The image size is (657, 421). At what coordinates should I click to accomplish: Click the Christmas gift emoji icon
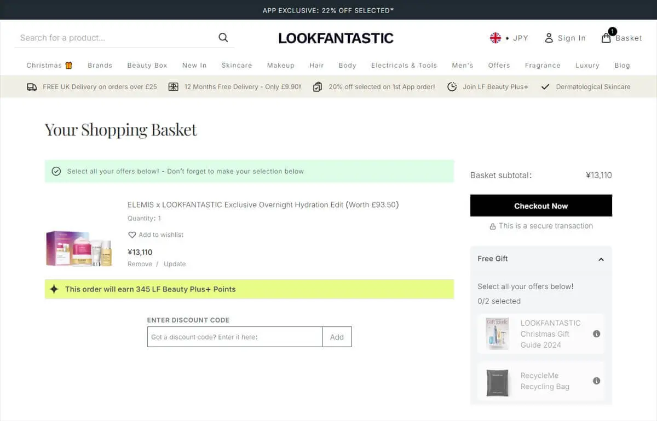click(x=68, y=65)
